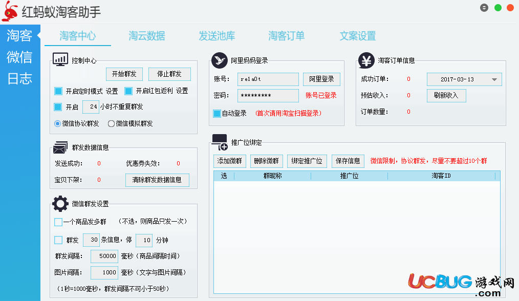Click the 刷新收入 button
The image size is (519, 301).
(446, 96)
